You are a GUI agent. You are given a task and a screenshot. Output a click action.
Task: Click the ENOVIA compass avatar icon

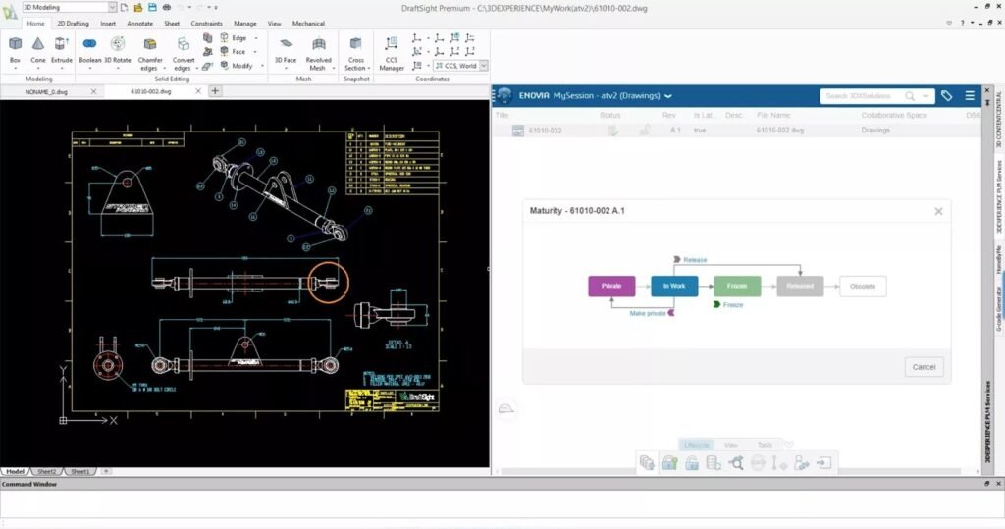[x=504, y=95]
